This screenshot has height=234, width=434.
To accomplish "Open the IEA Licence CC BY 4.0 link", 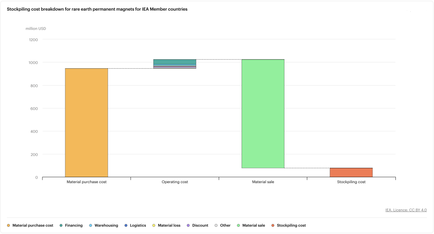I will click(406, 210).
